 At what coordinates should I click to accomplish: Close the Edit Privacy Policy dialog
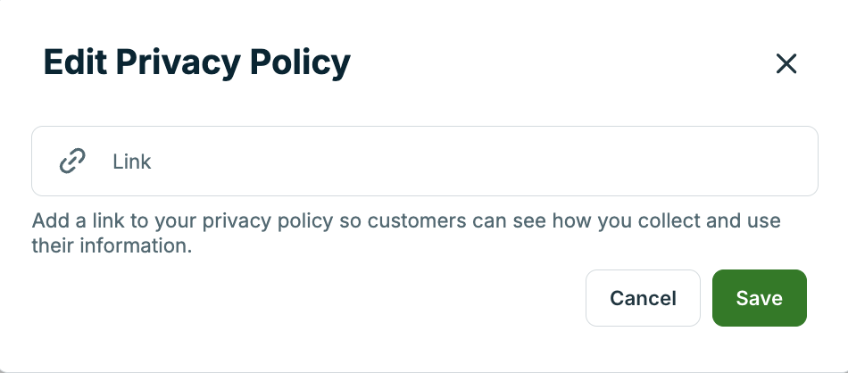[x=786, y=63]
